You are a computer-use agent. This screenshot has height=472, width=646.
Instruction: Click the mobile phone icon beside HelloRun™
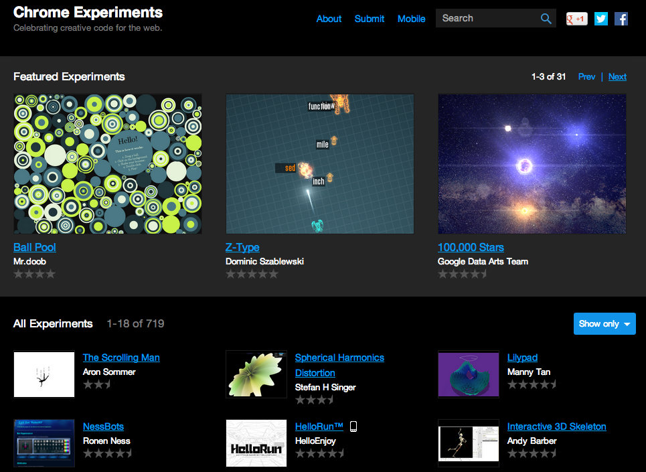pos(355,425)
